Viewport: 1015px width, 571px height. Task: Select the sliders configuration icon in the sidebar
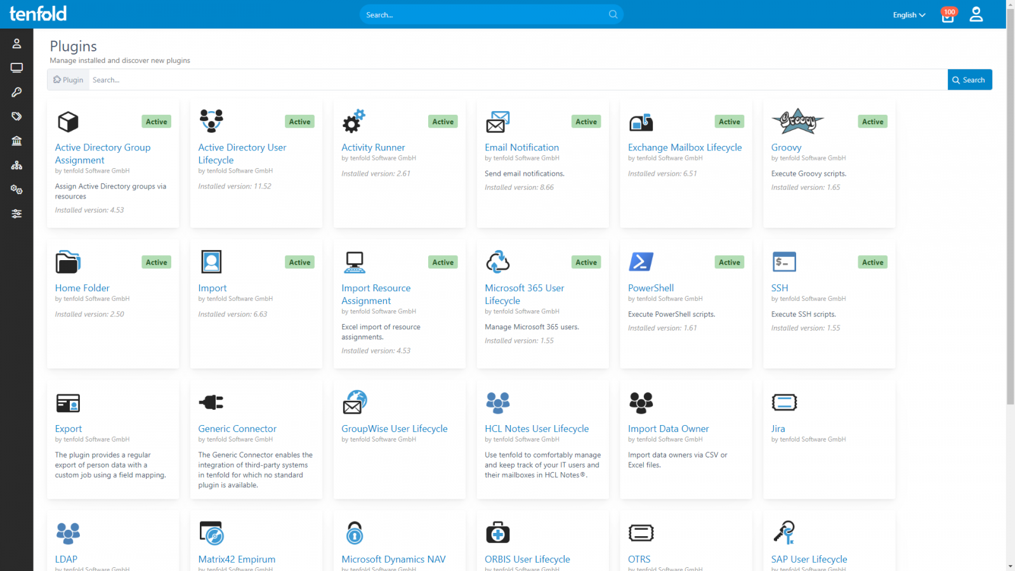click(16, 214)
